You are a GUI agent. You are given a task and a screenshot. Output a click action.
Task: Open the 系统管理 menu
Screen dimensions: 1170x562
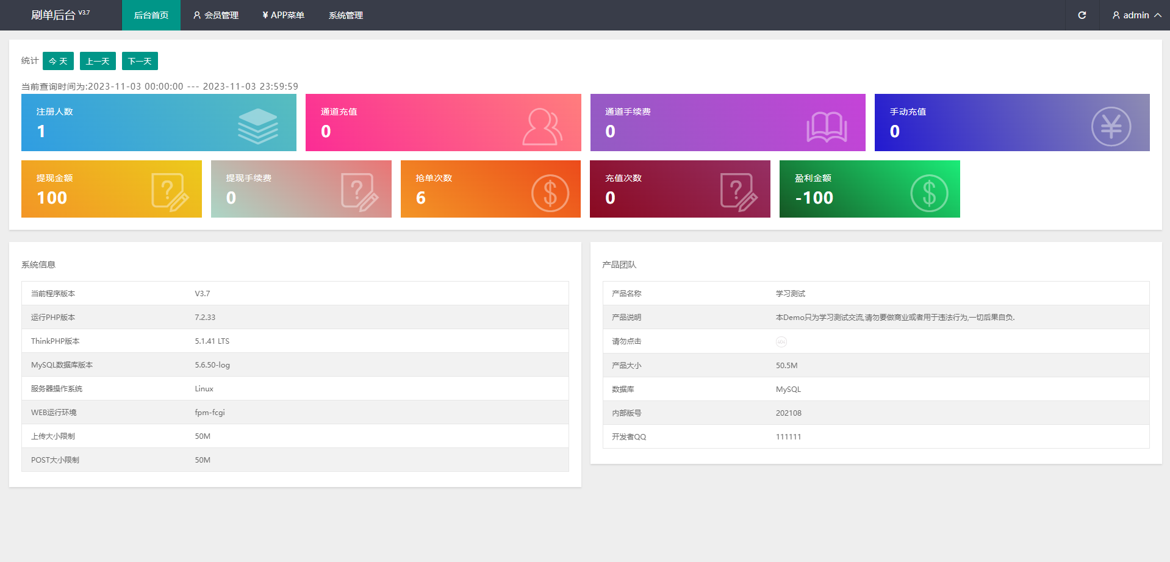point(345,15)
